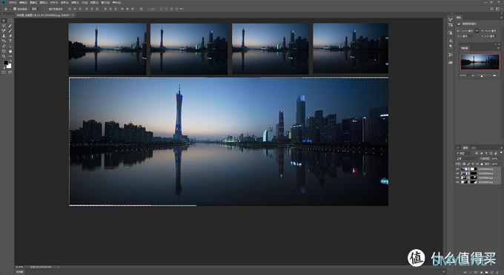Image resolution: width=504 pixels, height=275 pixels.
Task: Toggle visibility of the bottom layer
Action: (457, 182)
